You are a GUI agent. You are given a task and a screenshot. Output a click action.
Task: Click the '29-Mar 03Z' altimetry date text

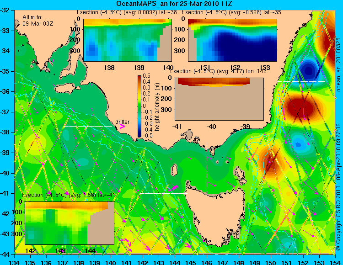(x=38, y=23)
